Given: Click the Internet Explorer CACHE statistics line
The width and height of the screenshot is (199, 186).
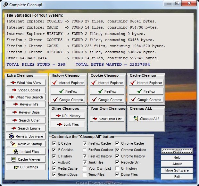Looking at the screenshot, I should [82, 27].
